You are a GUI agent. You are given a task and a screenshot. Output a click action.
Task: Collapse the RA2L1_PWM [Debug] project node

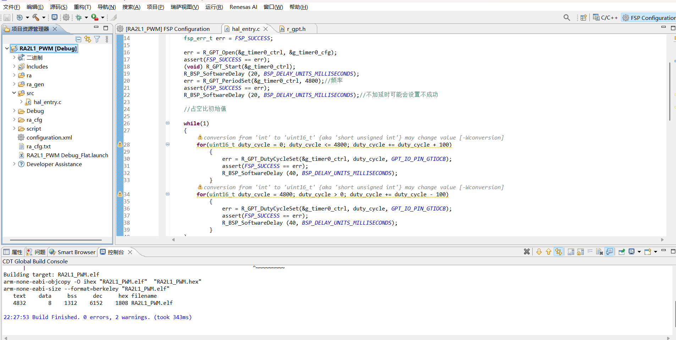pyautogui.click(x=7, y=48)
